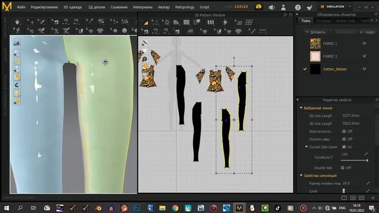The width and height of the screenshot is (379, 213).
Task: Select the diagonal line measure tool in 2D toolbar
Action: coord(252,31)
